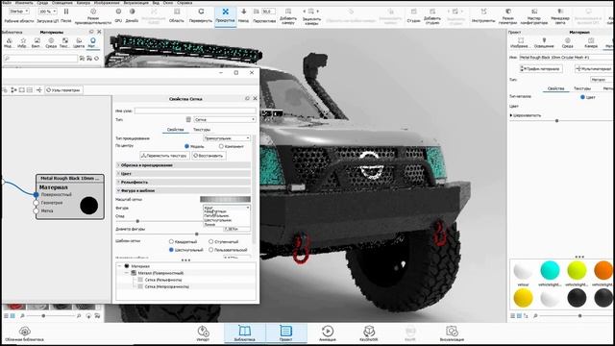Select the Цвет radio for Тип металла
Screen dimensions: 615x346
click(582, 97)
